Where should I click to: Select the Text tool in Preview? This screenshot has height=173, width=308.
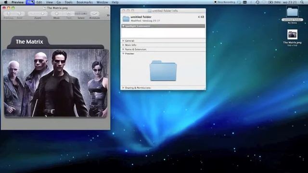tap(68, 13)
